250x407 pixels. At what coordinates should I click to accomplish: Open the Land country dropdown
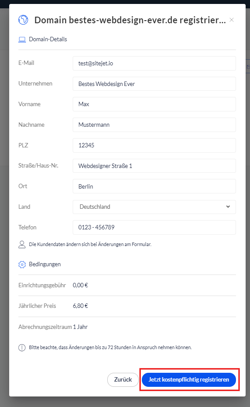click(x=154, y=207)
